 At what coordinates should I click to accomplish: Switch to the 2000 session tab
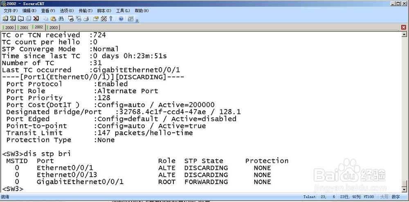pos(8,28)
